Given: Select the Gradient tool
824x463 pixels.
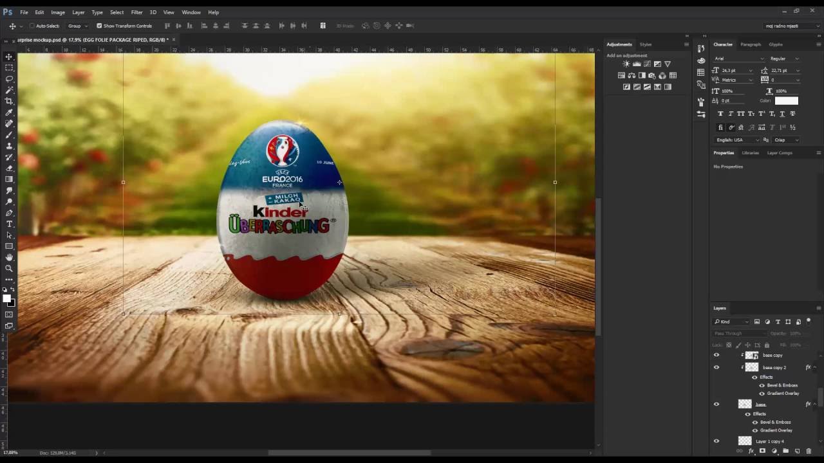Looking at the screenshot, I should [x=9, y=179].
